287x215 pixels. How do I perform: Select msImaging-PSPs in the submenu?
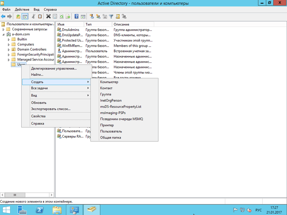pos(125,113)
